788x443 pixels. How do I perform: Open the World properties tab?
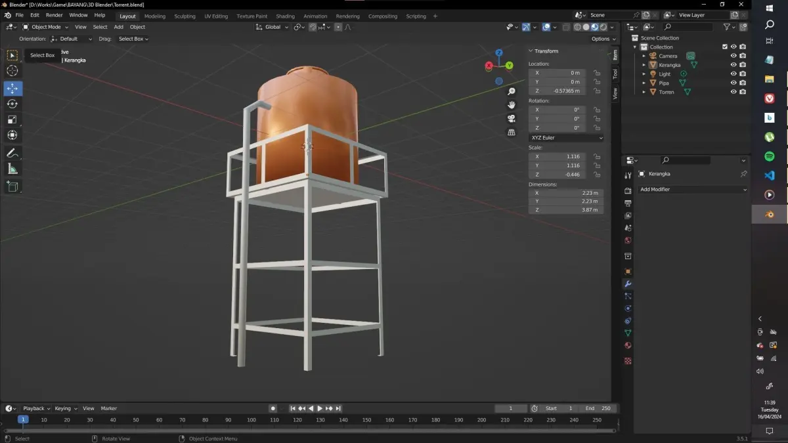click(628, 240)
